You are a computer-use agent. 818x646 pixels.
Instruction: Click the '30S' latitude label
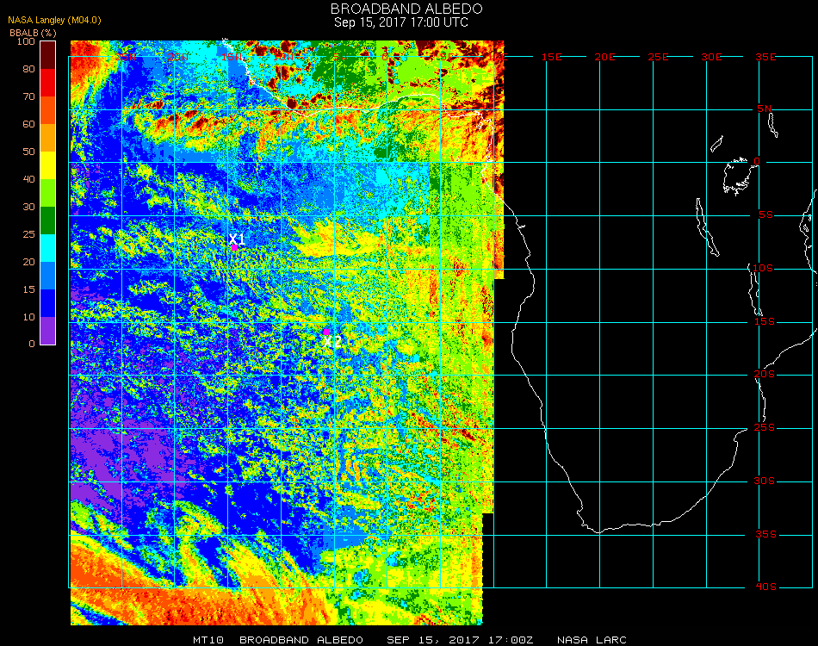(x=765, y=481)
